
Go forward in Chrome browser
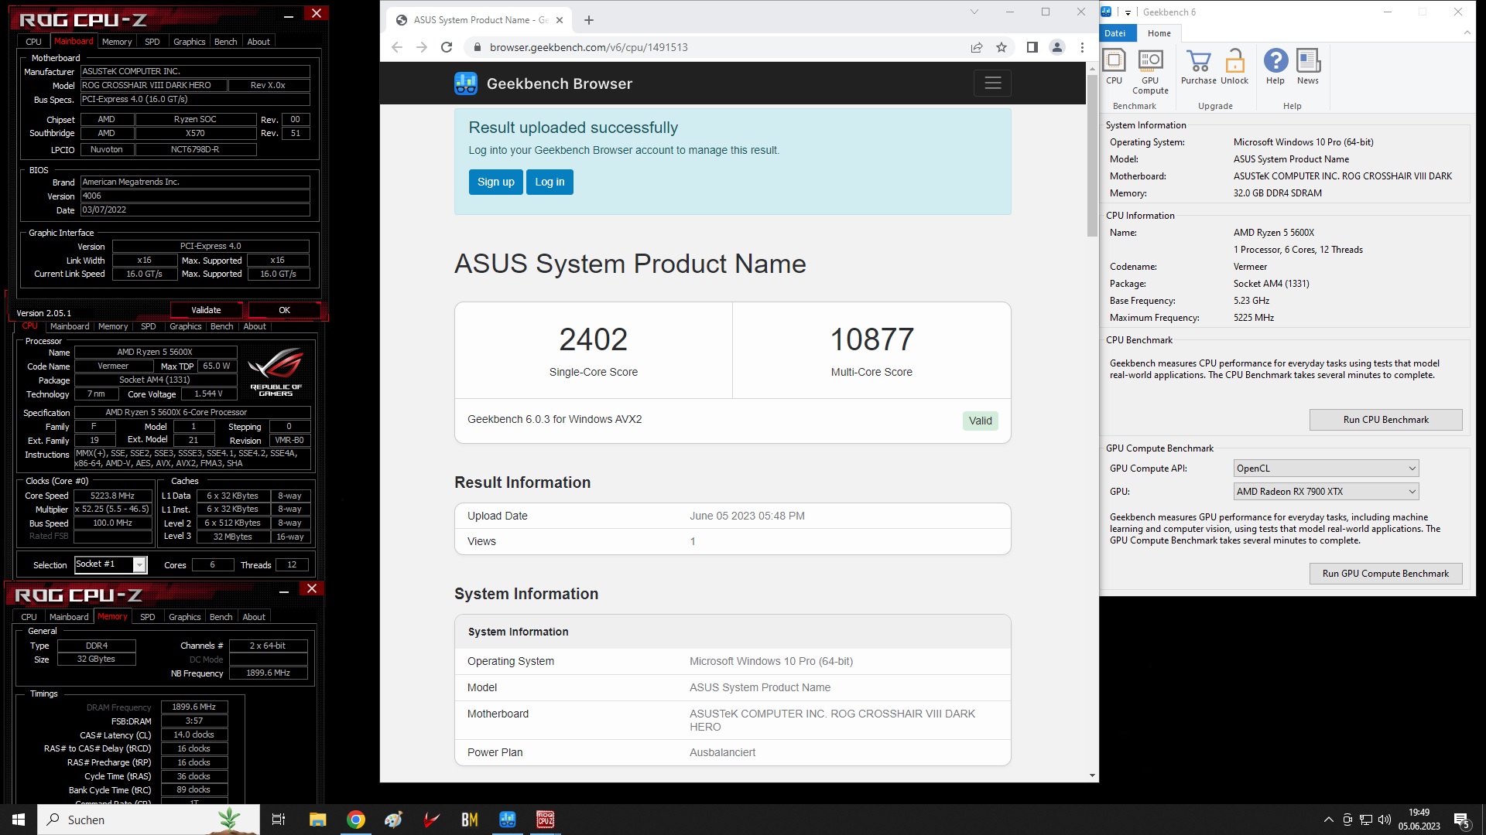coord(422,47)
